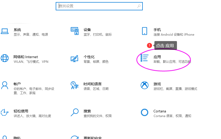Click the text 查找我的文件、权限

pos(97,116)
